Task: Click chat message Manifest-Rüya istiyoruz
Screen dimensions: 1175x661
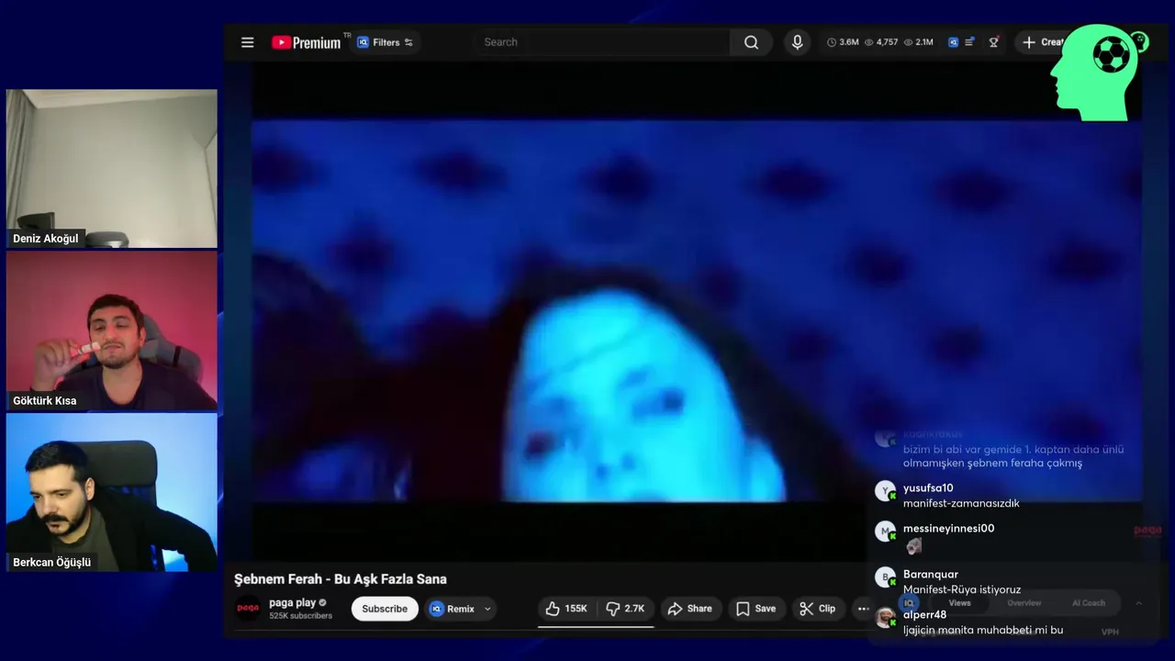Action: point(962,589)
